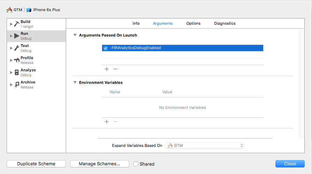Enable the Shared scheme checkbox
The height and width of the screenshot is (174, 312).
(x=136, y=164)
